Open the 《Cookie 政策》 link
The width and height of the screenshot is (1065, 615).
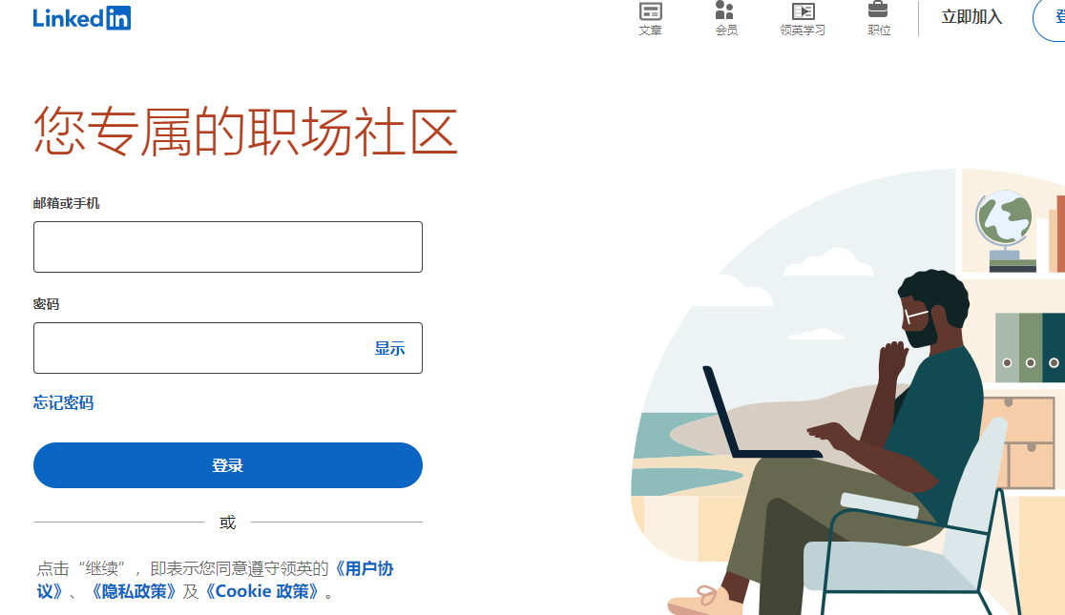click(262, 591)
